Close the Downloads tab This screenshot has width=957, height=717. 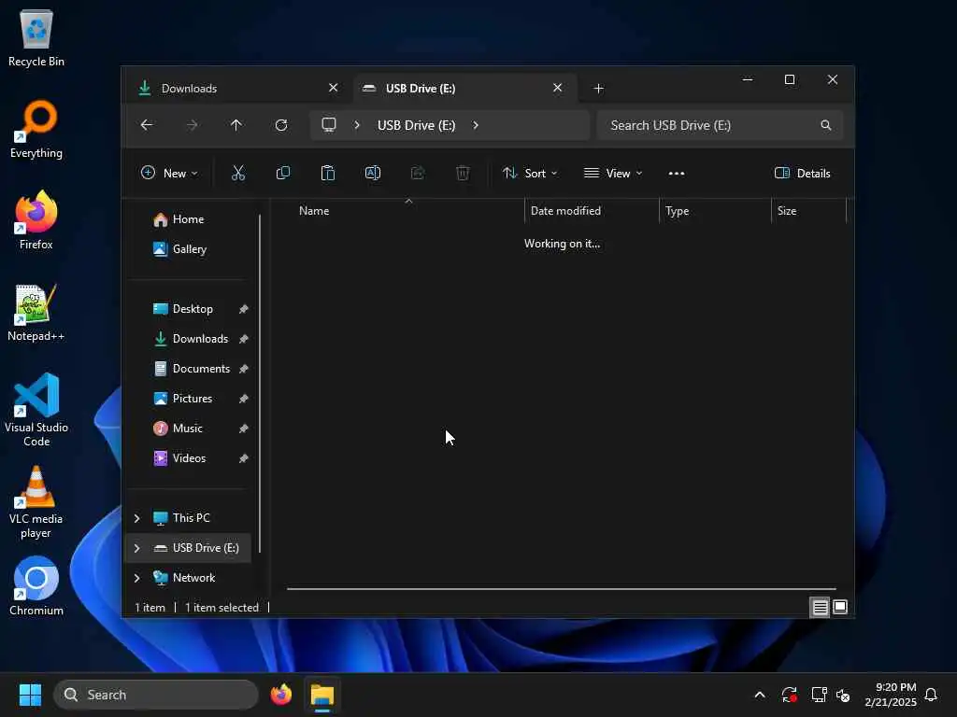[x=334, y=88]
